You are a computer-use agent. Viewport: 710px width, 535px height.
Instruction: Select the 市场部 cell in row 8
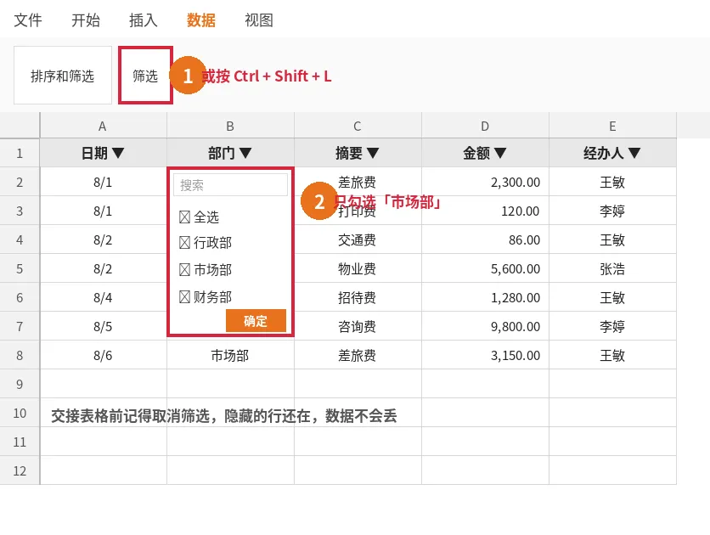230,355
